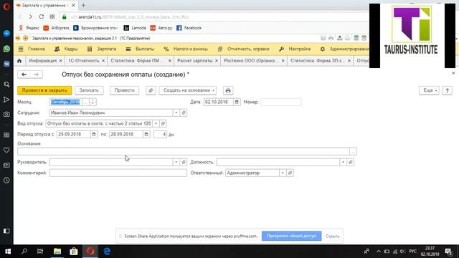Open the Главное menu section
This screenshot has width=459, height=258.
click(37, 49)
